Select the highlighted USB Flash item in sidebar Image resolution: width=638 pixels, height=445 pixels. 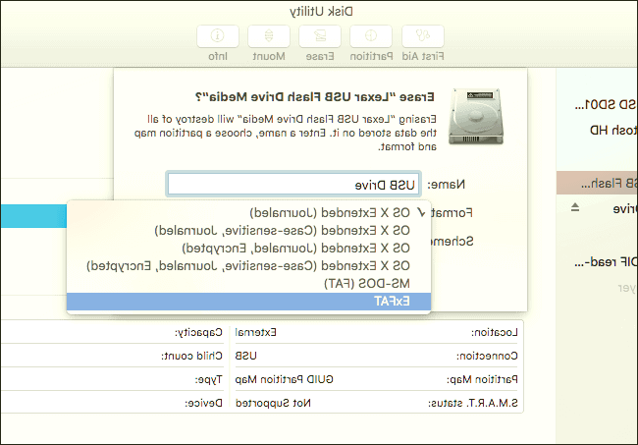coord(597,183)
